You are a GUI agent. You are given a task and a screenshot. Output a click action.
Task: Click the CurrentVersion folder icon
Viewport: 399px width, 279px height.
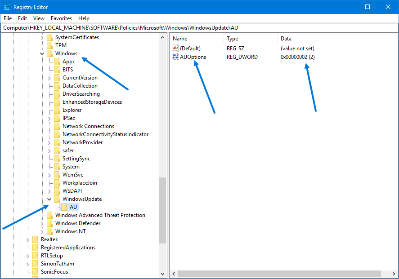(57, 78)
